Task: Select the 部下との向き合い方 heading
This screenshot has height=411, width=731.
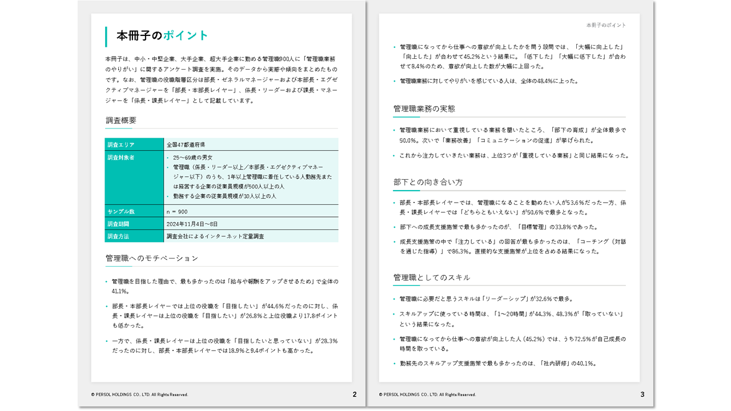Action: (x=428, y=182)
